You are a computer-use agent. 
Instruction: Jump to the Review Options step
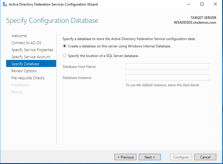pos(24,71)
